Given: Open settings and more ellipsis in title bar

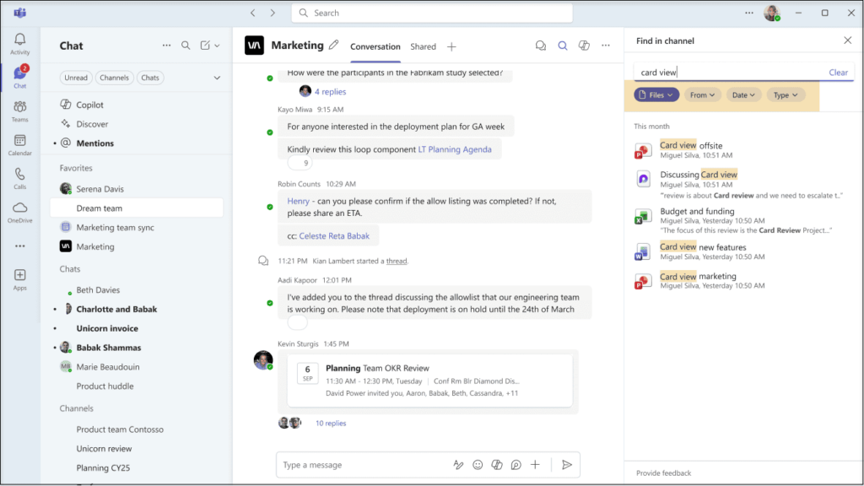Looking at the screenshot, I should (x=749, y=13).
